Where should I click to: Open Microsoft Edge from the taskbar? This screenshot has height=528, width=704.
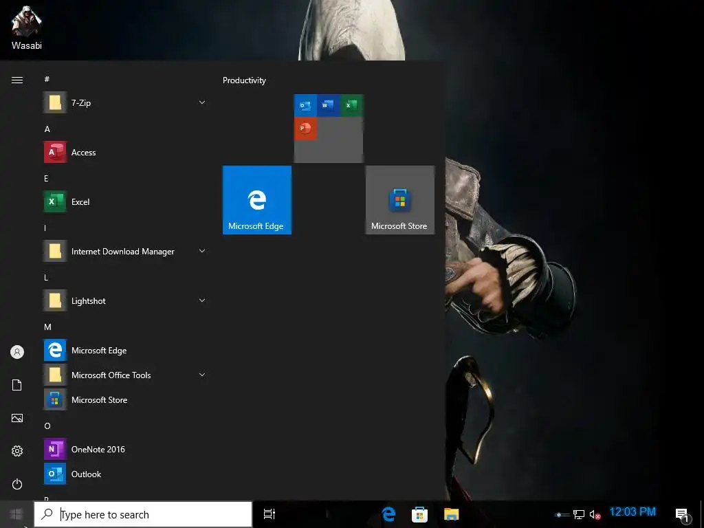[388, 514]
